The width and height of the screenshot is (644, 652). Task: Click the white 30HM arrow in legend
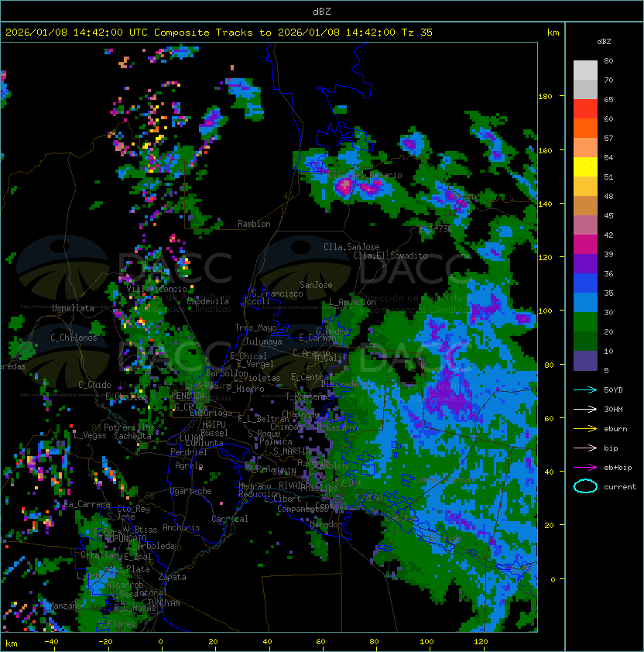pos(585,410)
